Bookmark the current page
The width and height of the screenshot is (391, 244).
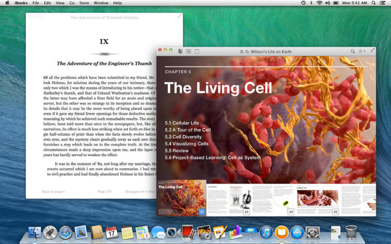[x=361, y=51]
